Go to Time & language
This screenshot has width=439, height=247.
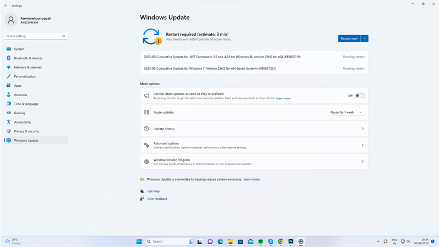tap(36, 104)
